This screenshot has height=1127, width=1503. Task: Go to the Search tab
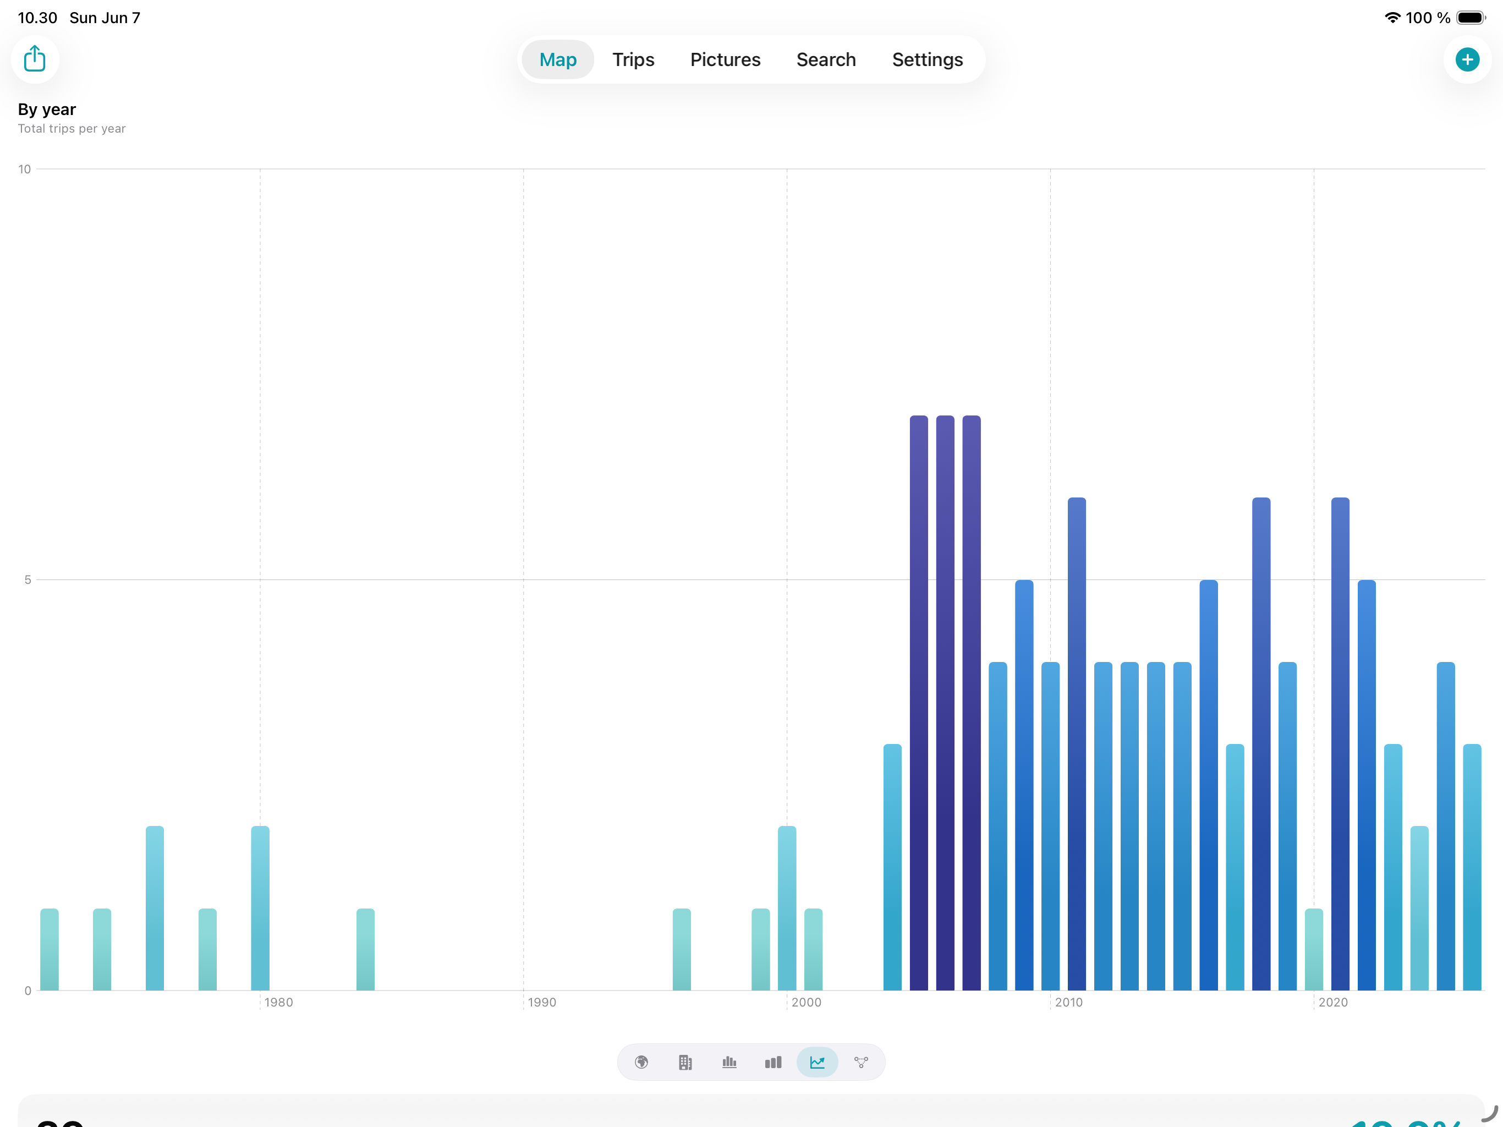click(826, 60)
